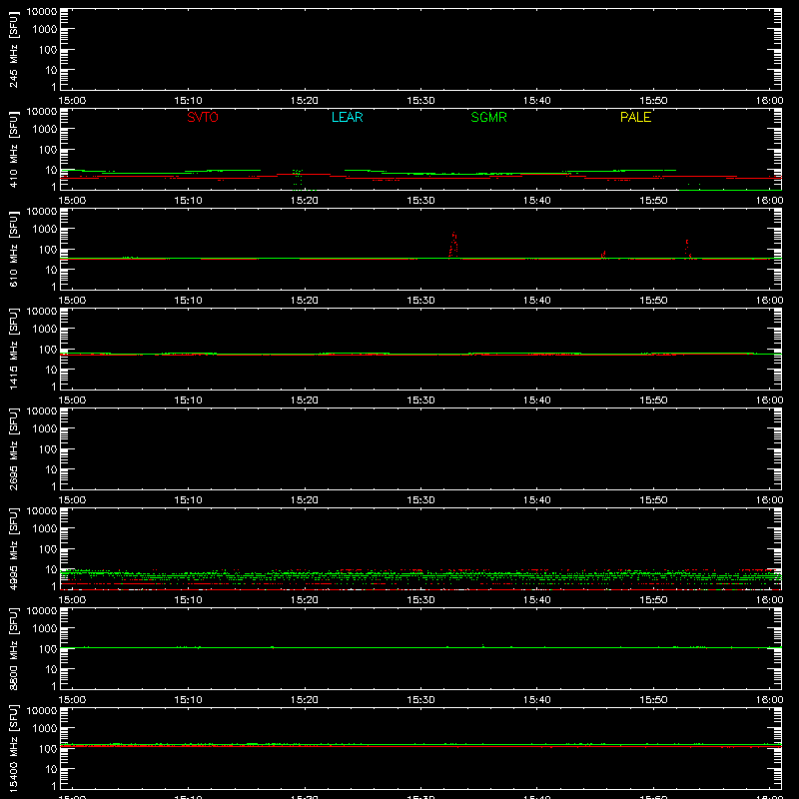This screenshot has width=799, height=799.
Task: Click the 15:30 tick under the 245 MHz panel
Action: click(420, 101)
